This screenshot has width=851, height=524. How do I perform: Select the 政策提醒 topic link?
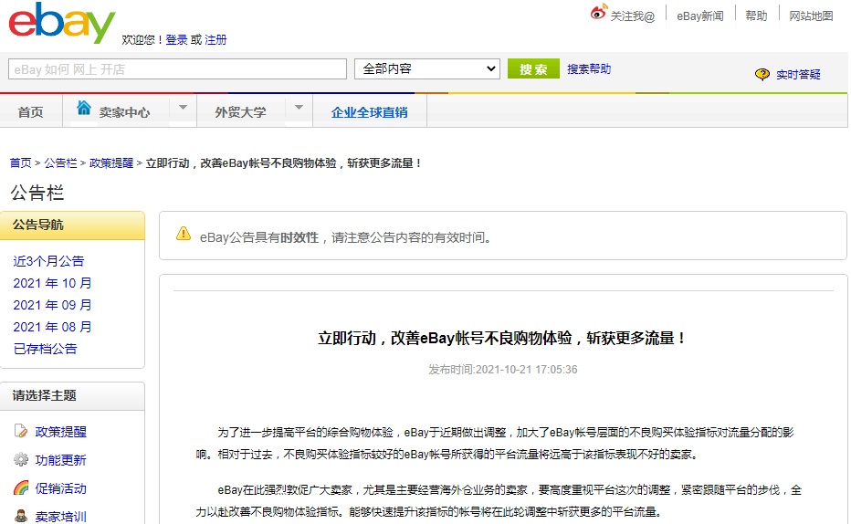click(x=61, y=432)
